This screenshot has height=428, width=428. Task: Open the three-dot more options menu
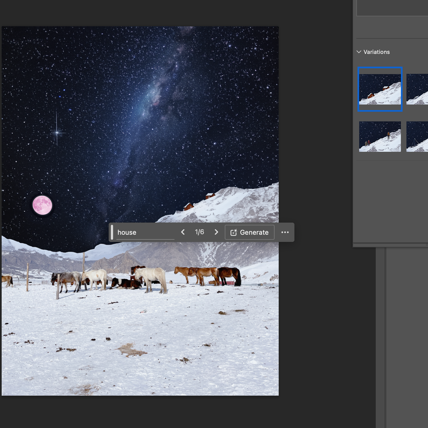pos(285,232)
